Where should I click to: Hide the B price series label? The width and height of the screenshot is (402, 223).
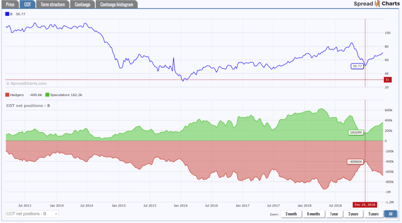click(11, 14)
